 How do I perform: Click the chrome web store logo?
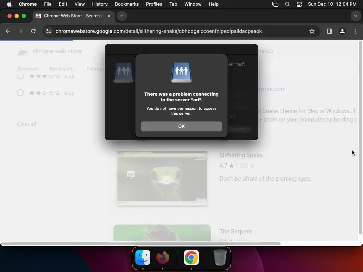click(x=50, y=51)
